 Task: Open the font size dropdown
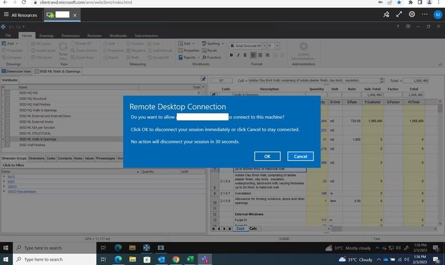(277, 46)
